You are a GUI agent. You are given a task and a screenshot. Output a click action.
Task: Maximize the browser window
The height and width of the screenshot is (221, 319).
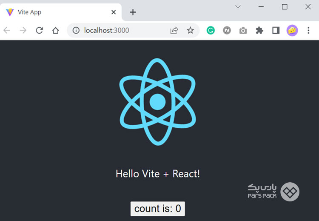285,7
